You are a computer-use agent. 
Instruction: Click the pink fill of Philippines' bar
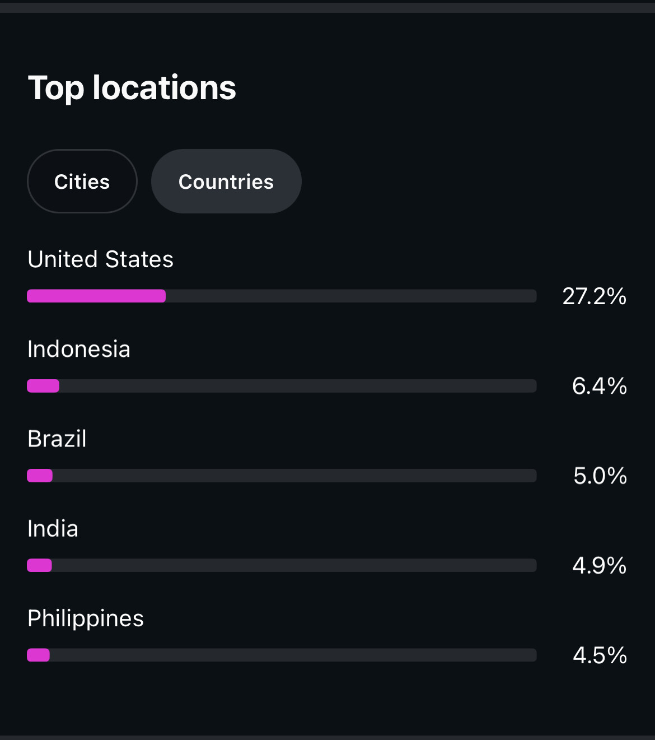pyautogui.click(x=39, y=655)
